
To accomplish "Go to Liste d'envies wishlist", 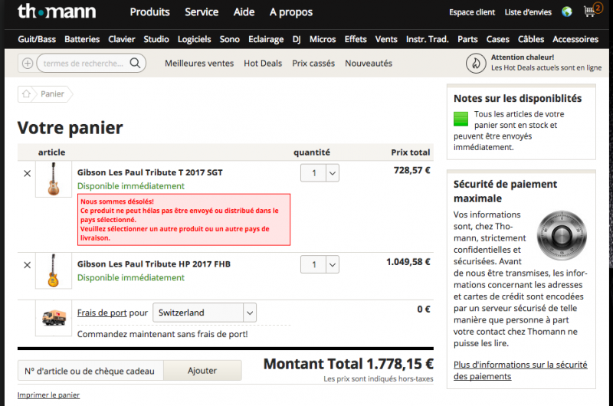I will (529, 12).
